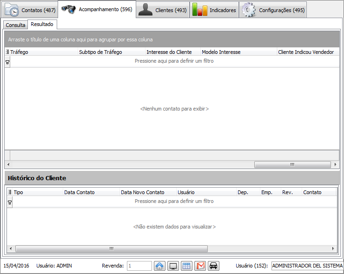Screen dimensions: 344x274
Task: Focus the Revenda input field
Action: click(x=139, y=266)
